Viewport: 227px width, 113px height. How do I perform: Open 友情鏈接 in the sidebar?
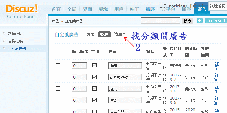tap(15, 34)
